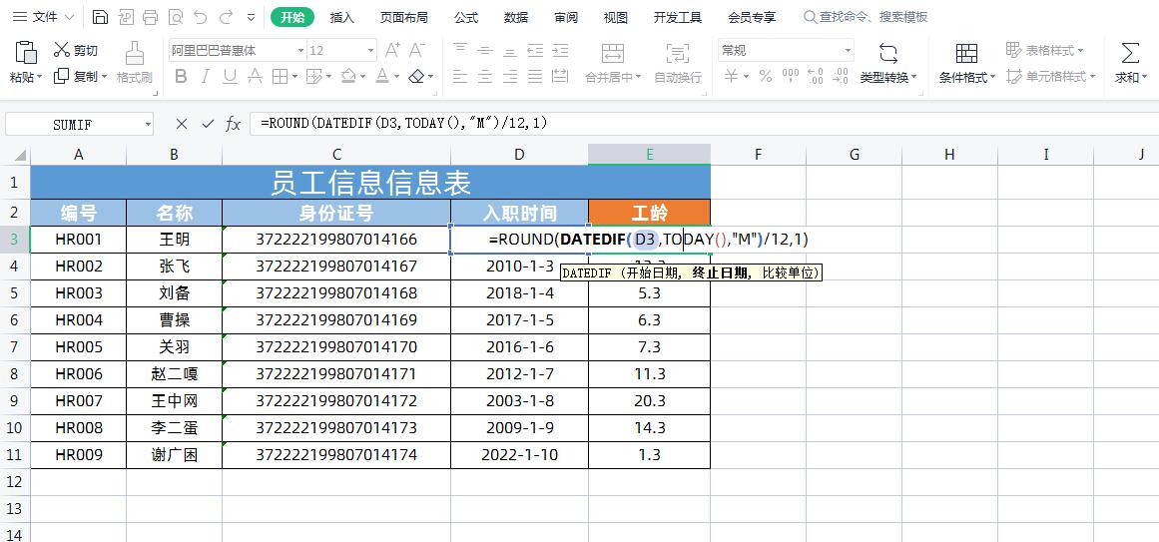Open the number format (常规) dropdown
The height and width of the screenshot is (542, 1159).
848,50
